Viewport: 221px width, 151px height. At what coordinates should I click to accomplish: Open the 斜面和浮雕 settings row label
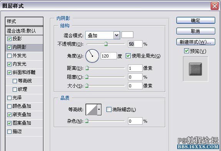pyautogui.click(x=24, y=72)
